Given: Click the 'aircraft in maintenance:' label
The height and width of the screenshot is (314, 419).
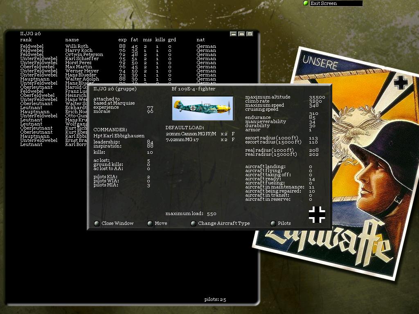Looking at the screenshot, I should (275, 187).
